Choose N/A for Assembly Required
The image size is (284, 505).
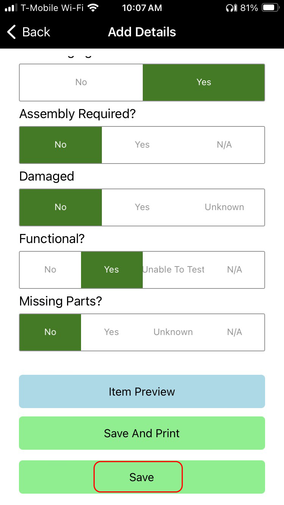pos(224,145)
